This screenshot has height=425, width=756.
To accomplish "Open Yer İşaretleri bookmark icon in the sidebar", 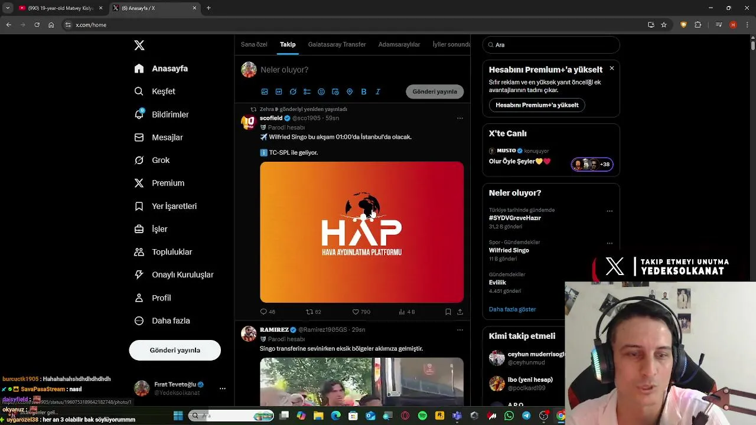I will [139, 206].
